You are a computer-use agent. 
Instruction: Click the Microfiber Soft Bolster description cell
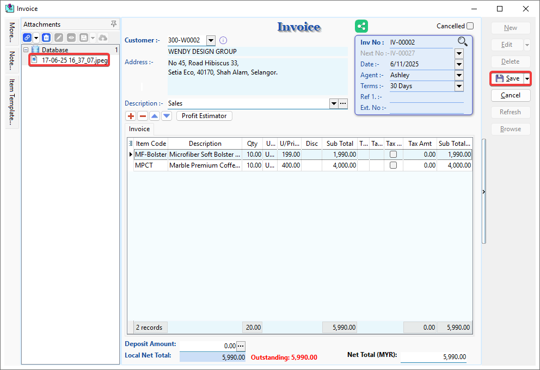(x=205, y=155)
